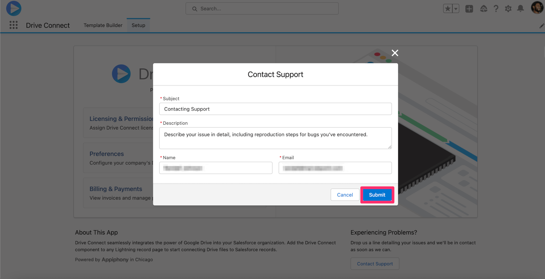
Task: Open Trailhead guidance cloud icon
Action: pos(484,9)
